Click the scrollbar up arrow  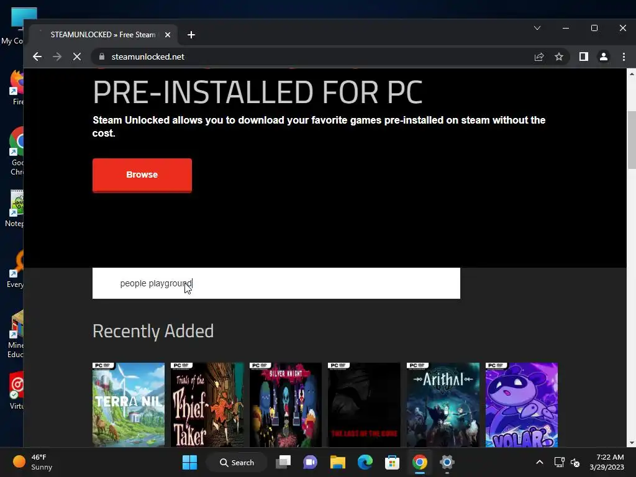tap(632, 73)
